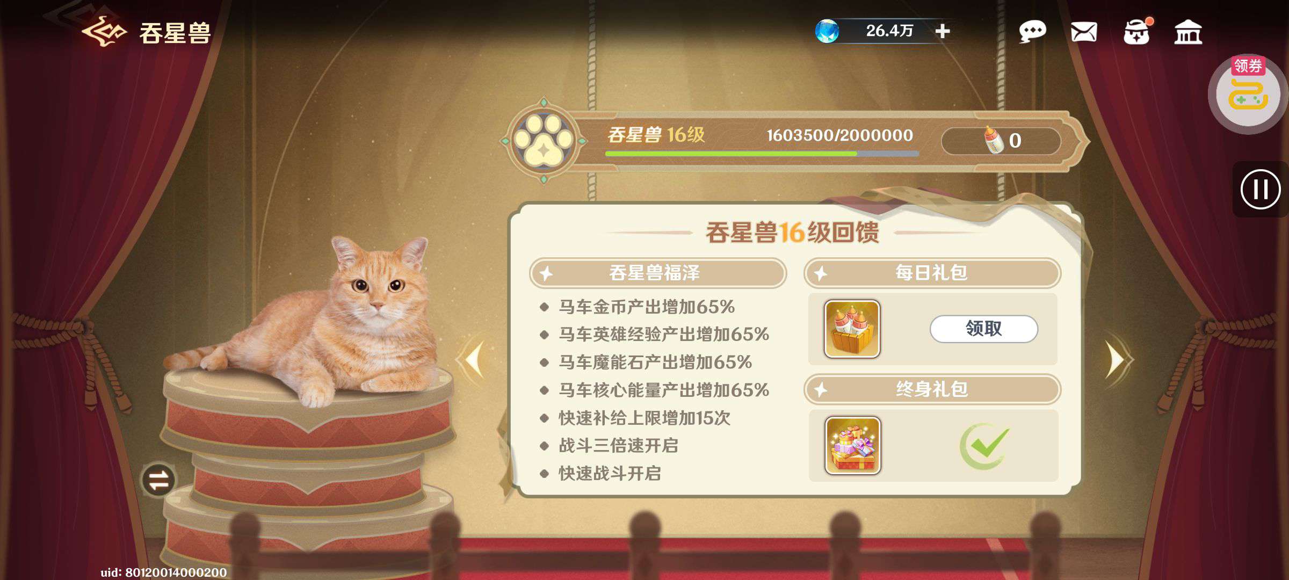This screenshot has height=580, width=1289.
Task: Open the gift bag icon with red dot
Action: (x=1137, y=32)
